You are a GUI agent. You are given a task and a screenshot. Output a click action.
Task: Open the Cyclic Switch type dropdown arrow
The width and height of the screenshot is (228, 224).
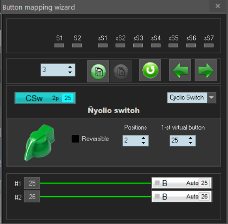(211, 98)
